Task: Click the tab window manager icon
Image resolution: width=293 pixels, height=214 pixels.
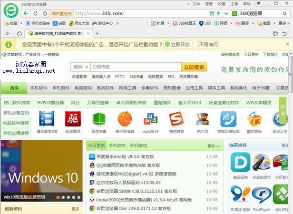Action: [x=275, y=34]
